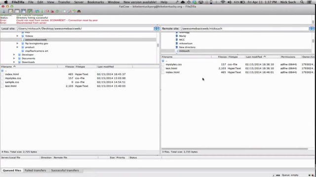Select nicksuch remote directory
This screenshot has height=177, width=316.
[x=184, y=51]
